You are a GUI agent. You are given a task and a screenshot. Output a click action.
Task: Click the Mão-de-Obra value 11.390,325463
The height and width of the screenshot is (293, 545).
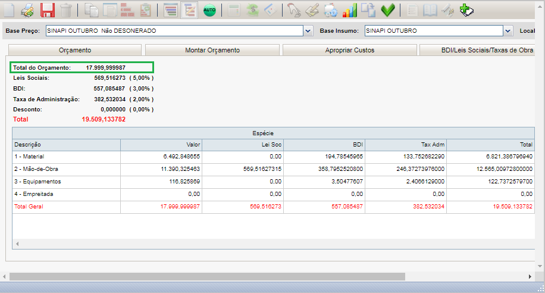(180, 169)
